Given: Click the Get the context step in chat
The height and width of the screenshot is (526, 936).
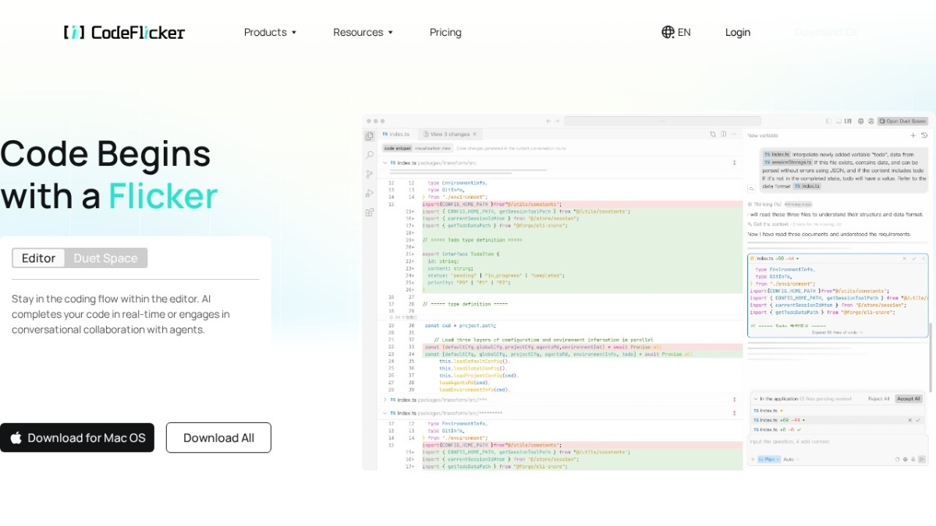Looking at the screenshot, I should (794, 224).
